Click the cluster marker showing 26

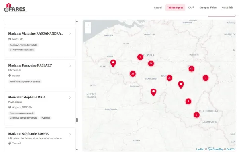point(169,78)
